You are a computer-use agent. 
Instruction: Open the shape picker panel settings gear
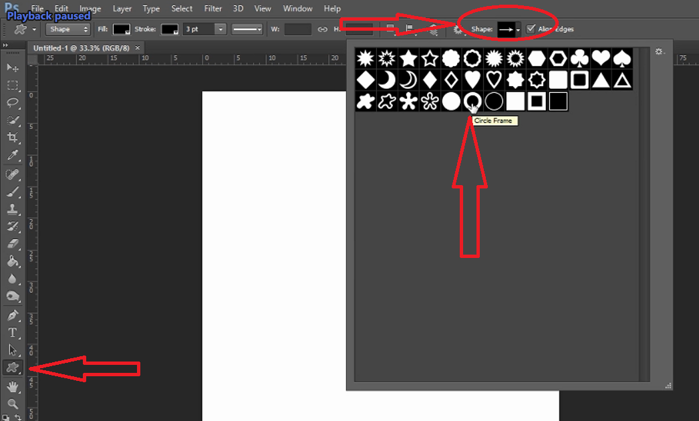(x=659, y=51)
